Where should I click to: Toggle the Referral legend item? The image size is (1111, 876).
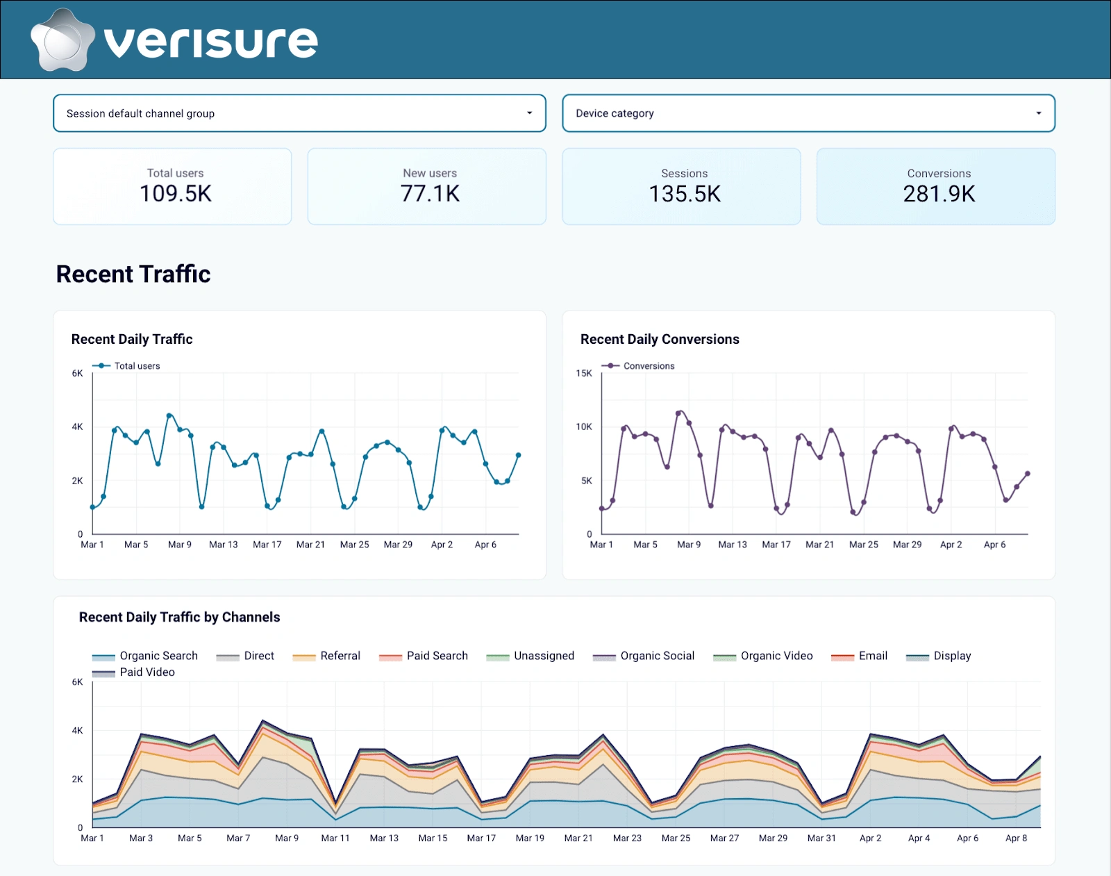[x=326, y=656]
